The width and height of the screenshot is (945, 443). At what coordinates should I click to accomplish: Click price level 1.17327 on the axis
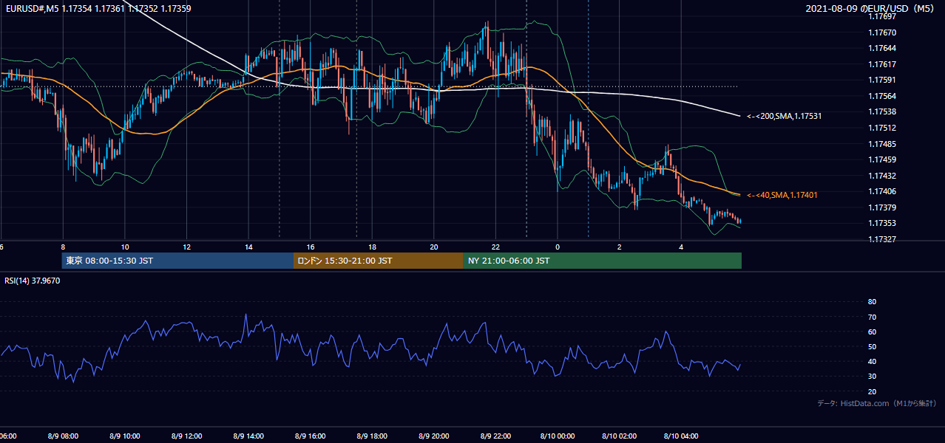click(882, 239)
